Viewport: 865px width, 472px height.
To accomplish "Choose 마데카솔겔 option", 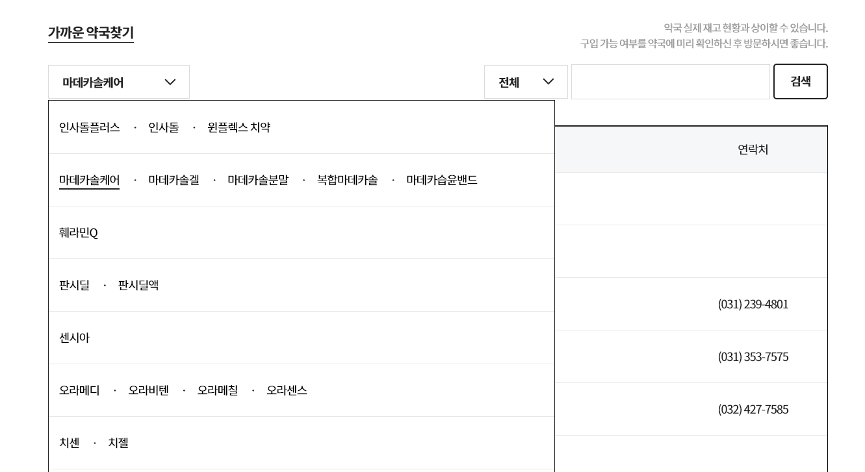I will coord(174,180).
